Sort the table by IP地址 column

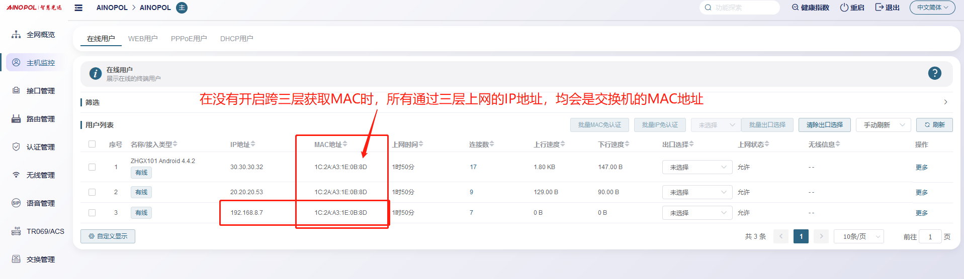coord(243,145)
